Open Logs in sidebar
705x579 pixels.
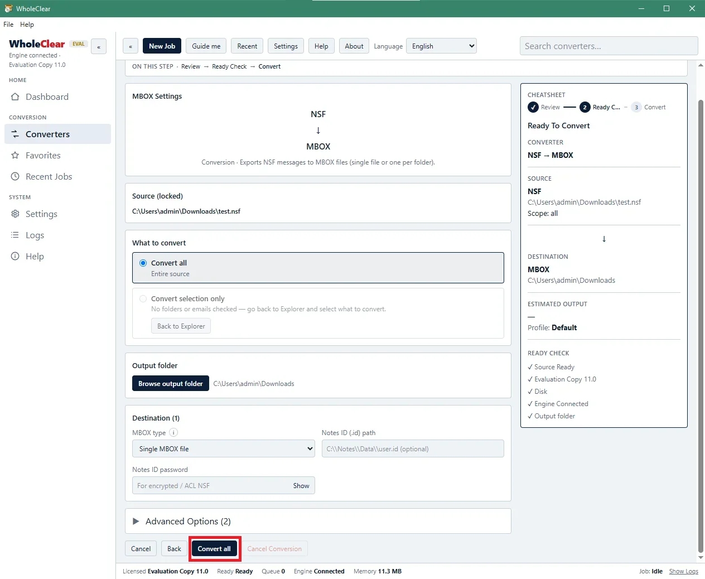tap(57, 235)
